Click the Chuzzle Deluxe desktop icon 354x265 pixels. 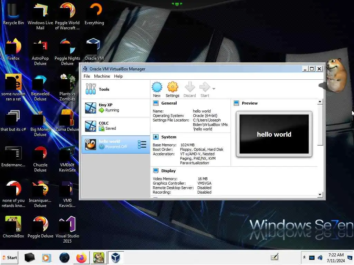[40, 159]
